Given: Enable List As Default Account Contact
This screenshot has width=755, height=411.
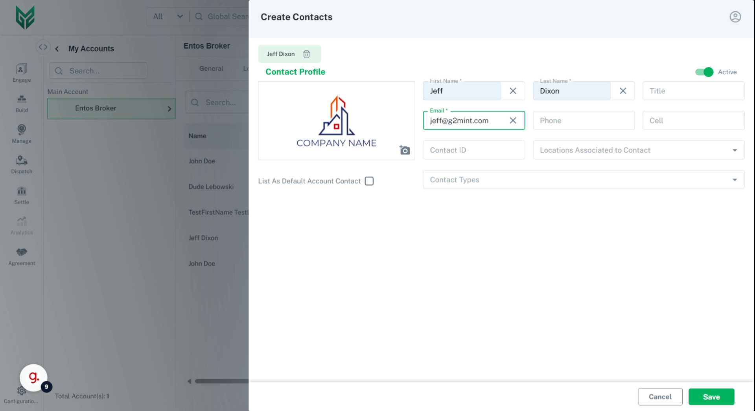Looking at the screenshot, I should click(369, 181).
